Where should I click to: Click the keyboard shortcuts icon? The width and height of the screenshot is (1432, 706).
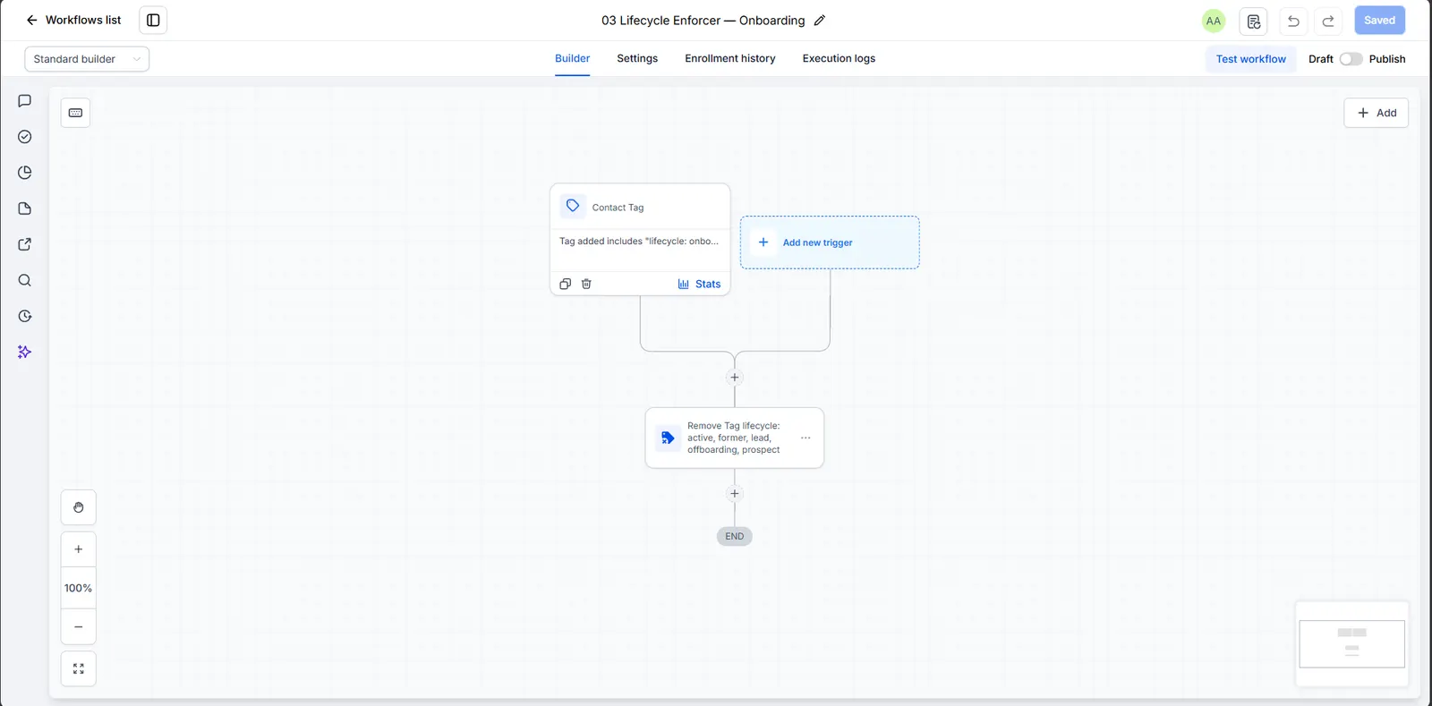pyautogui.click(x=75, y=113)
